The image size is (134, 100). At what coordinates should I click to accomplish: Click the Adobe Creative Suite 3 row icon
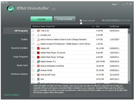pos(38,40)
